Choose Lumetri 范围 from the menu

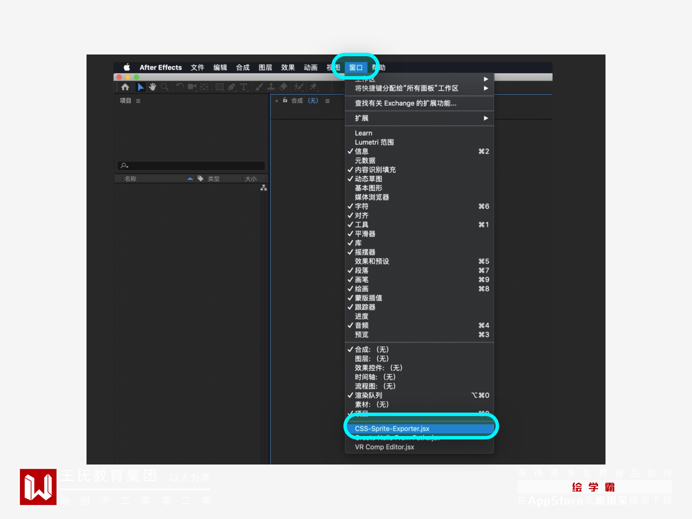click(420, 142)
